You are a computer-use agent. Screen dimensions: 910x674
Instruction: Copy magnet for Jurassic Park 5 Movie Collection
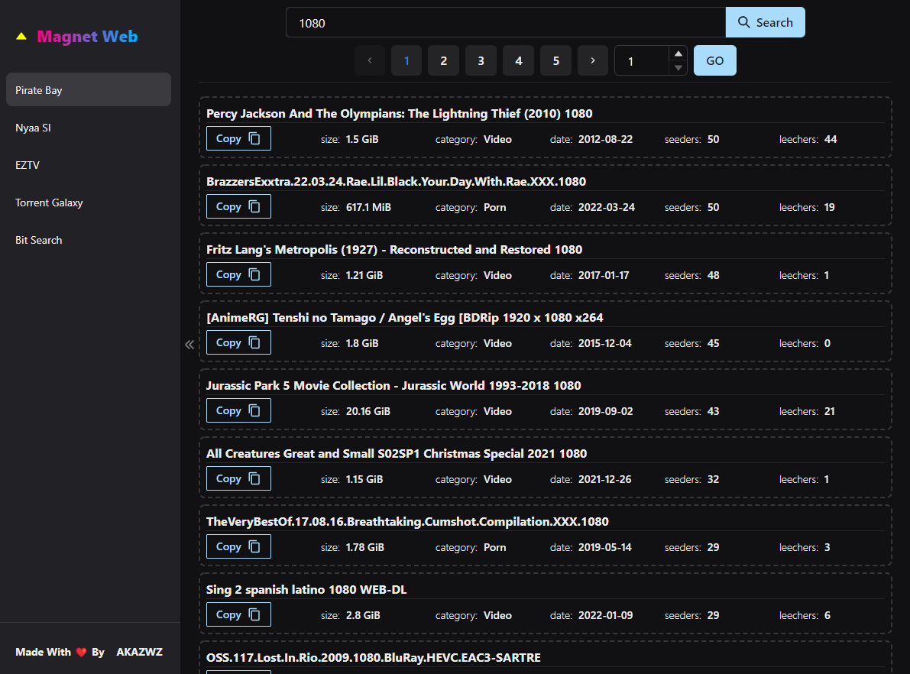tap(238, 410)
